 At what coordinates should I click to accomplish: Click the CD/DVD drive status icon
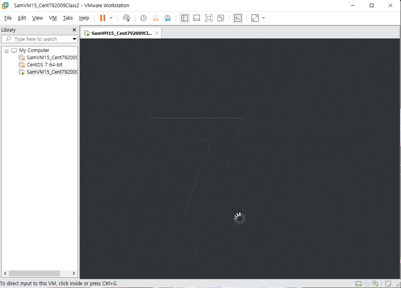click(367, 284)
